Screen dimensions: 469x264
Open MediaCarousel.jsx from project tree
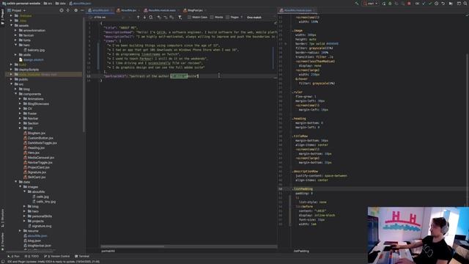click(x=39, y=158)
